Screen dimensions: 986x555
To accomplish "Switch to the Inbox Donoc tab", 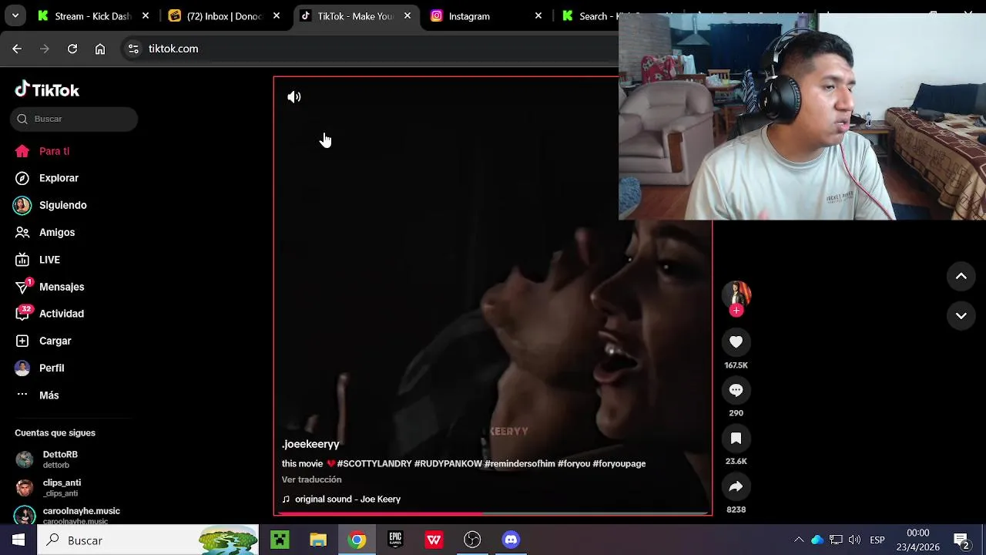I will point(223,15).
